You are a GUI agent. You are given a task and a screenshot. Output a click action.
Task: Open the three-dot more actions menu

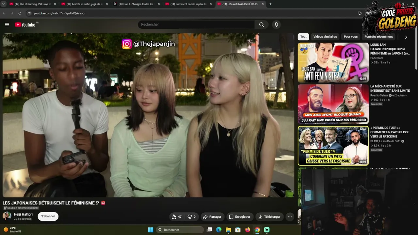coord(290,217)
